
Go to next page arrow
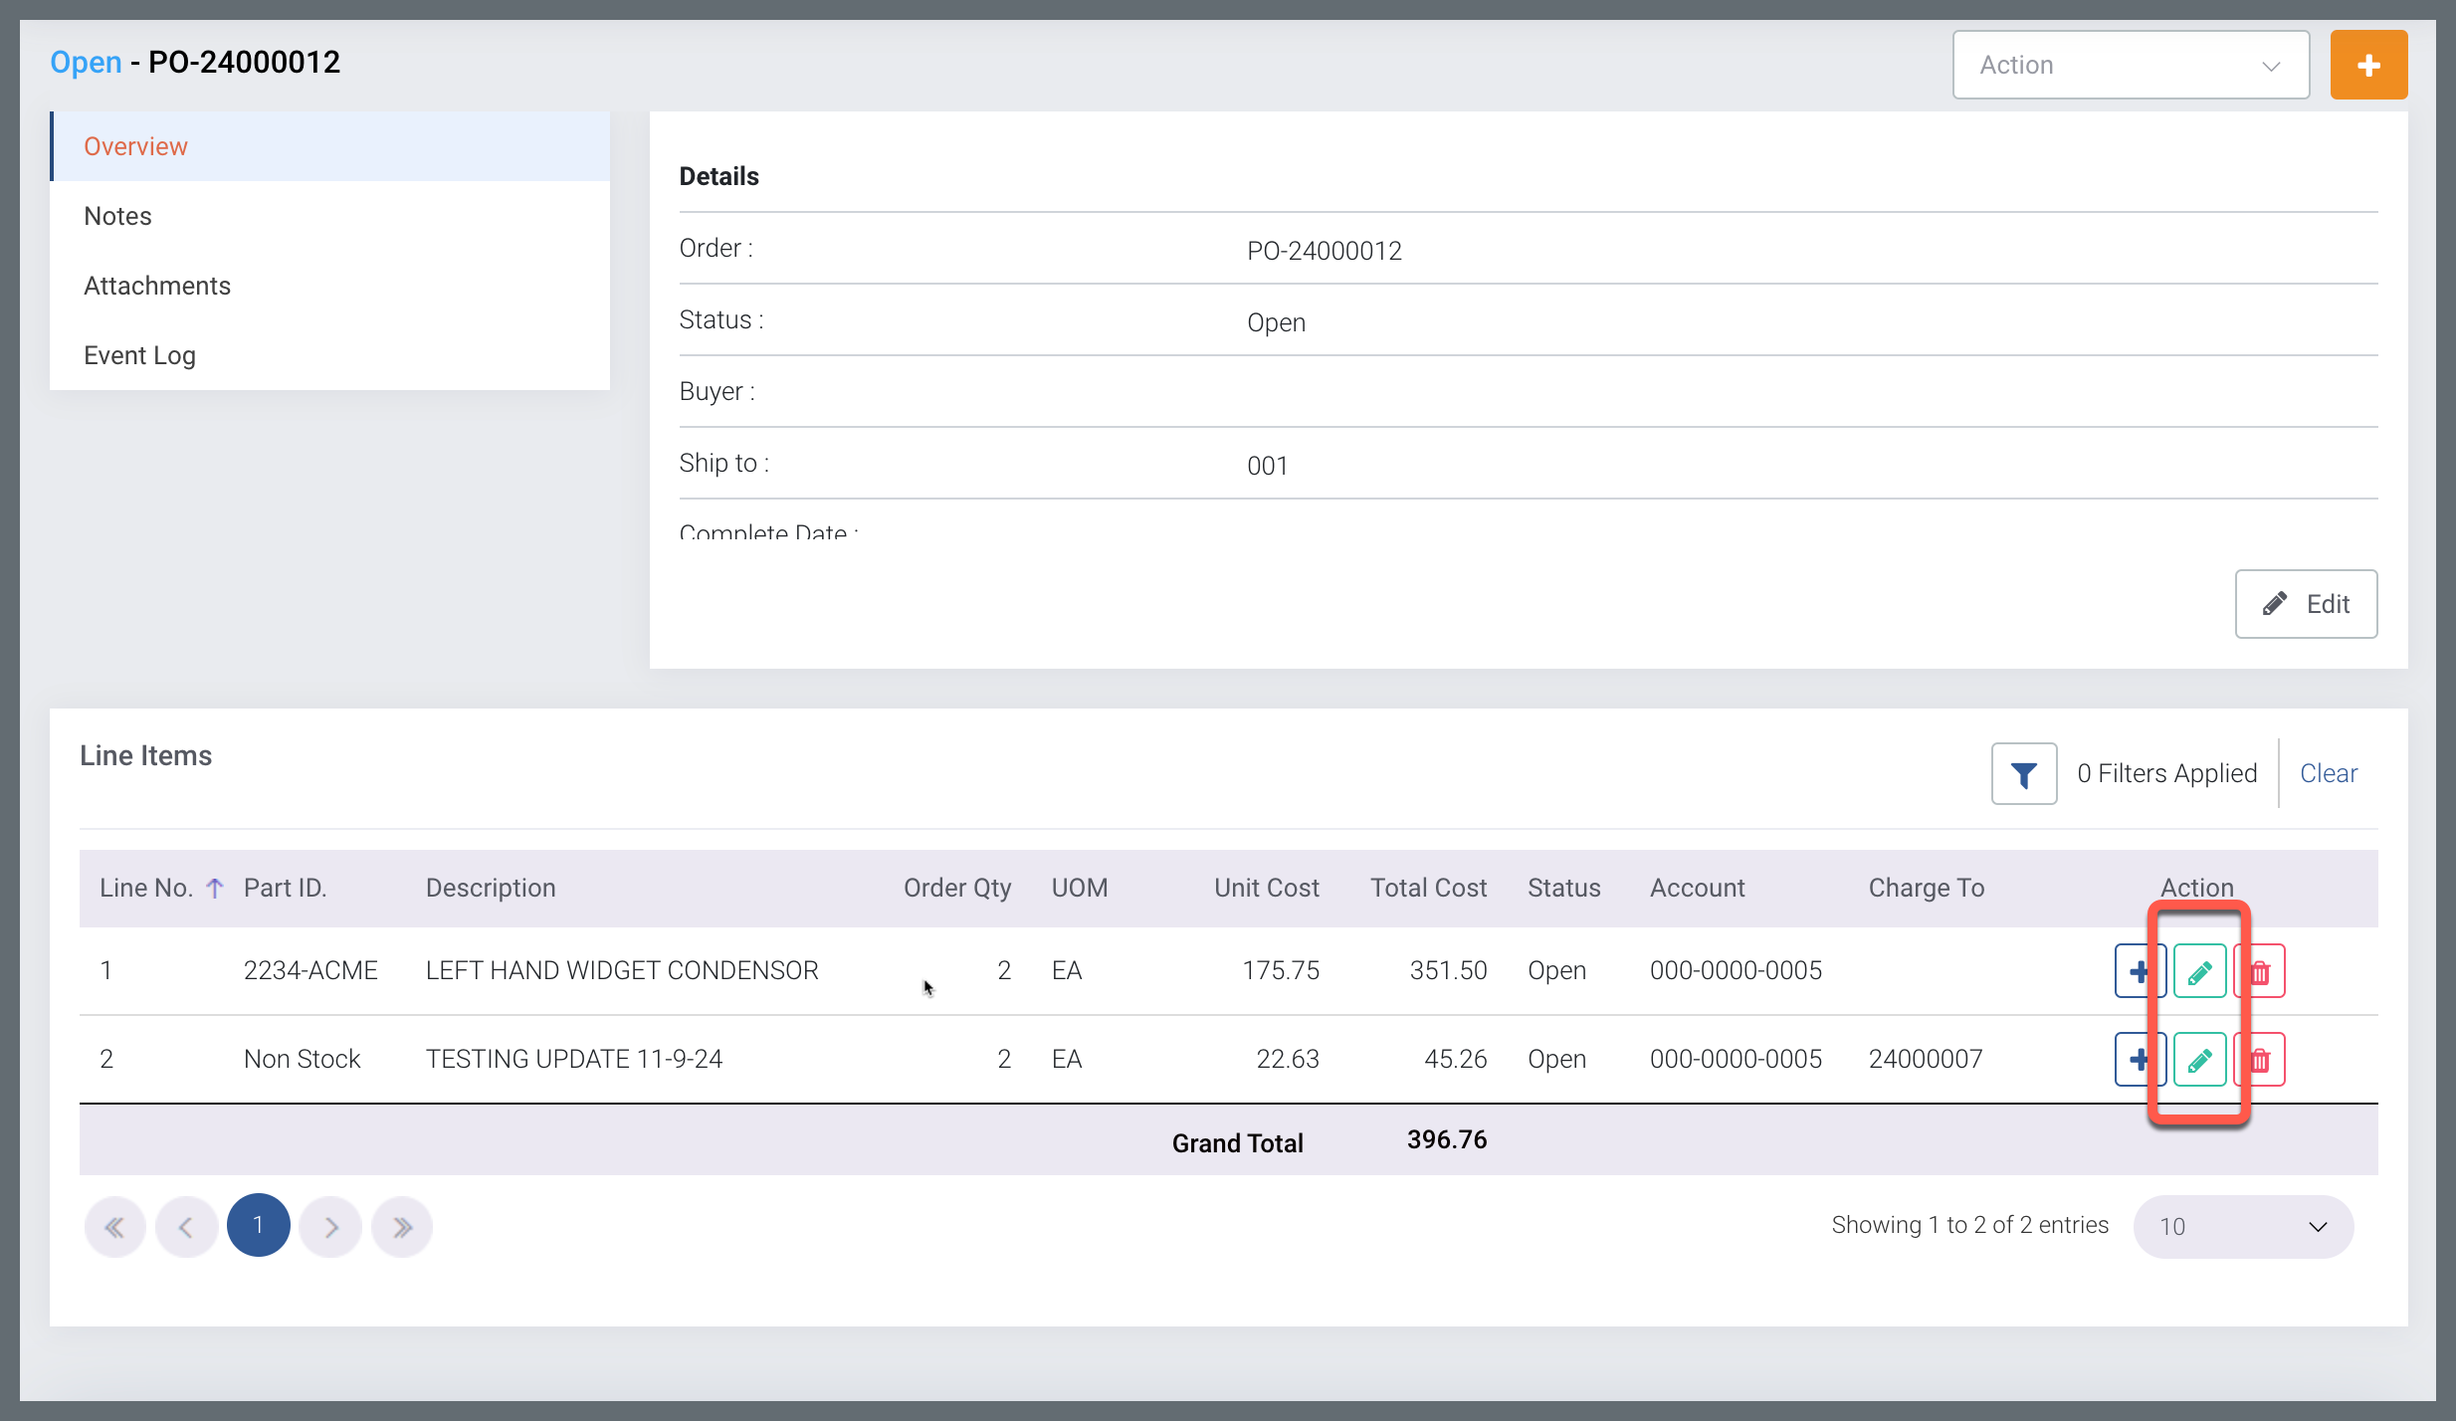pyautogui.click(x=330, y=1227)
